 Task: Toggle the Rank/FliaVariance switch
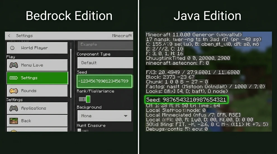click(x=84, y=99)
